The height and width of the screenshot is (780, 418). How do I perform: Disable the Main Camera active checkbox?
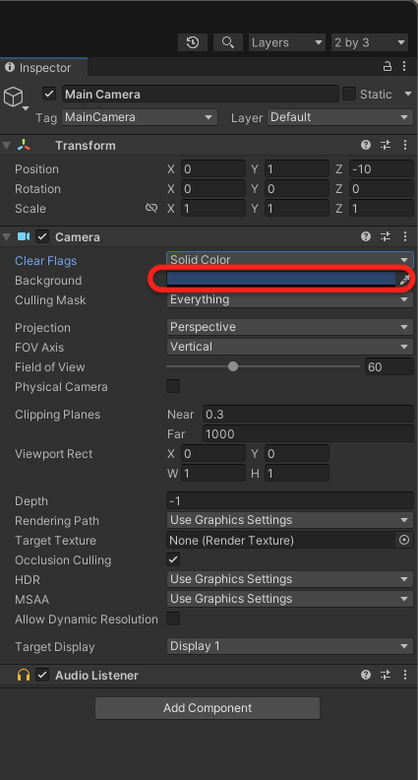(49, 94)
